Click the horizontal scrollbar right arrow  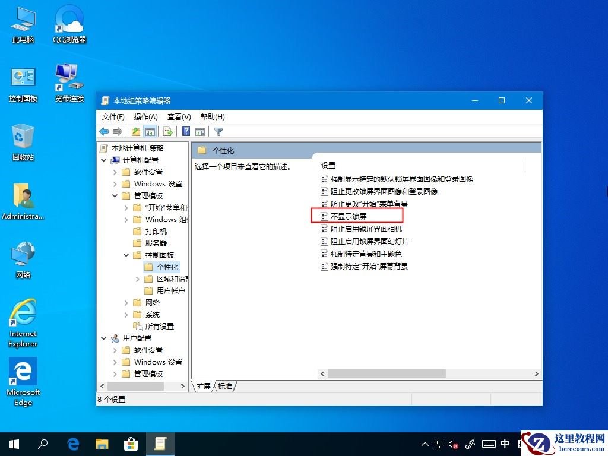tap(536, 374)
